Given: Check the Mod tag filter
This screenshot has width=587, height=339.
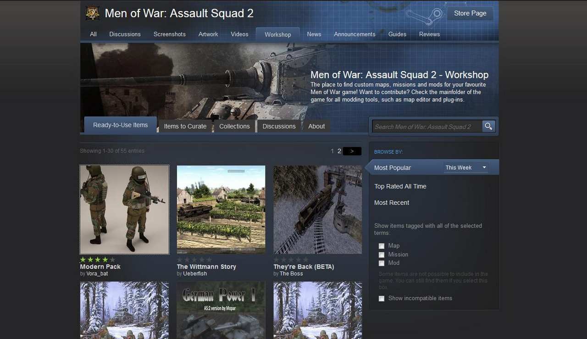Looking at the screenshot, I should (382, 263).
